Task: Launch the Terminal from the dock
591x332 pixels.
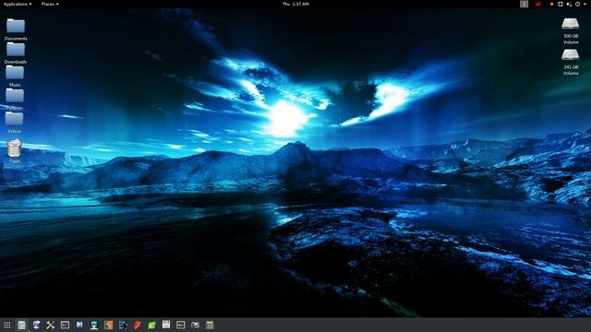Action: coord(65,325)
